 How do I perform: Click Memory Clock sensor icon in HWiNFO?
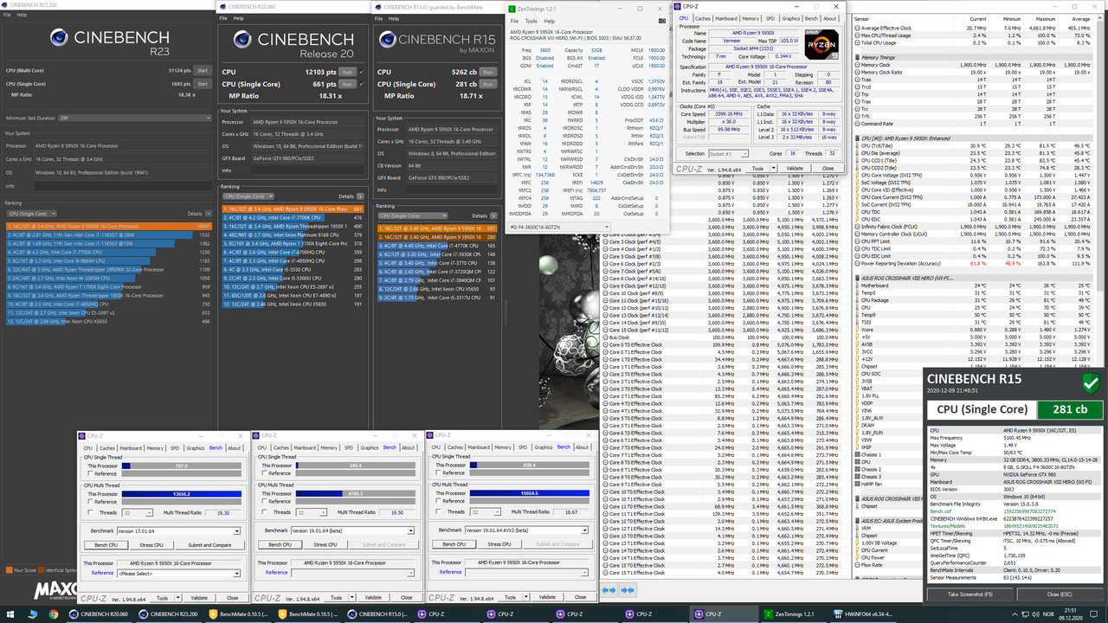[x=858, y=65]
